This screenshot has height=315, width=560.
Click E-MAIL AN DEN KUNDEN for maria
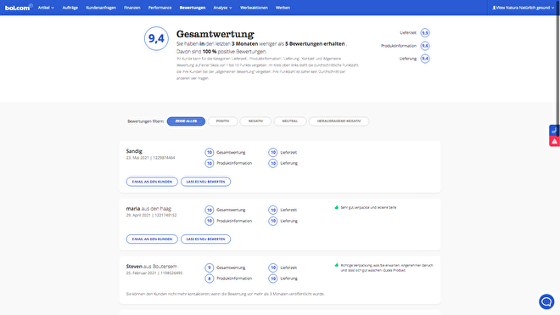coord(152,239)
